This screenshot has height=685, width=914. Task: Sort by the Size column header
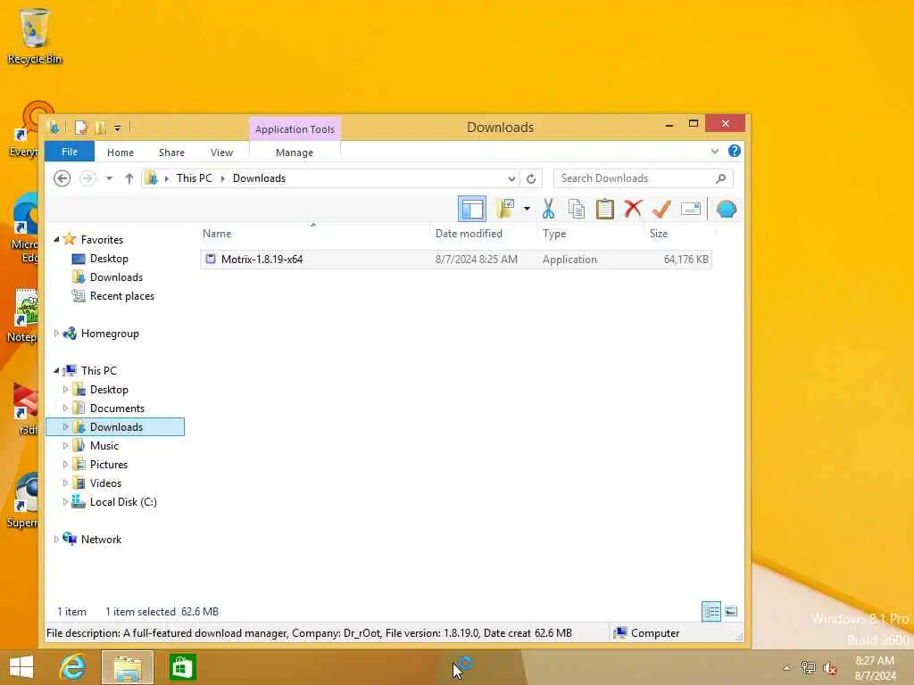(x=659, y=234)
